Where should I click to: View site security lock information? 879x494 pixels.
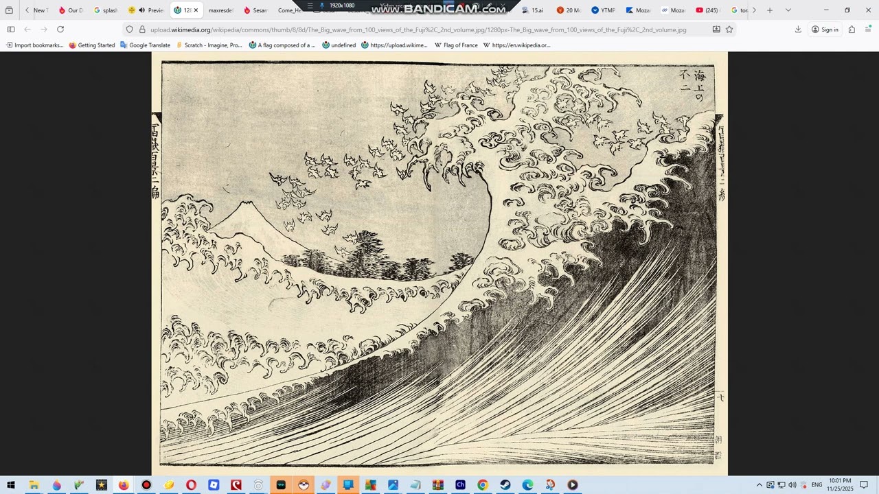click(142, 30)
